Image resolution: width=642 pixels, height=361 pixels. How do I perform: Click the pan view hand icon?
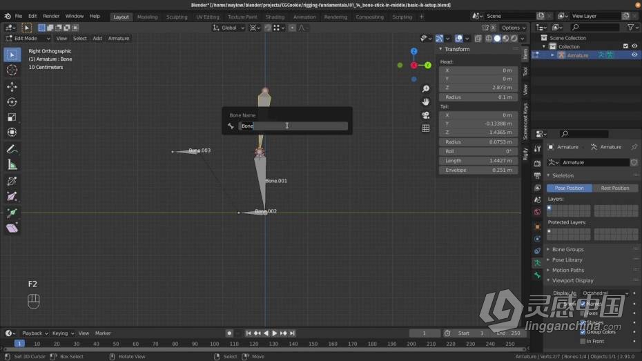[426, 102]
